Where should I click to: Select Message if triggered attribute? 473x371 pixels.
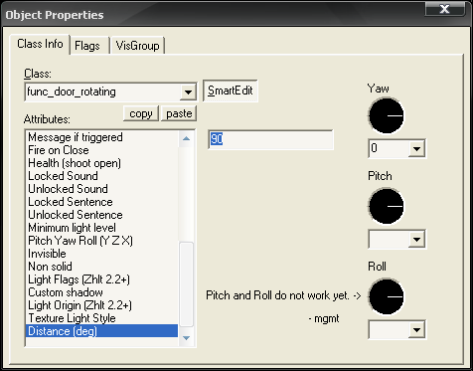click(x=101, y=137)
